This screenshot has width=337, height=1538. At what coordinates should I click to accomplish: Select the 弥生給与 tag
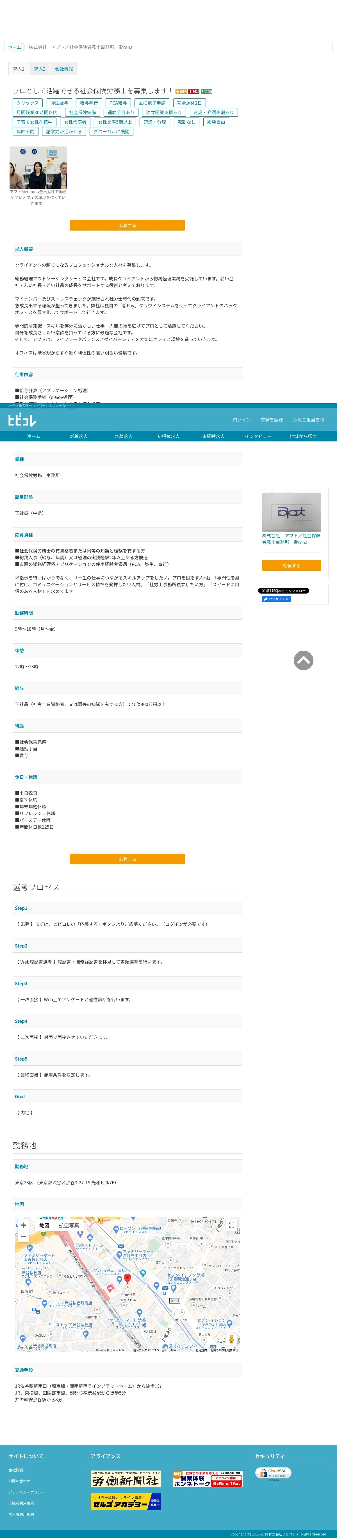[59, 103]
